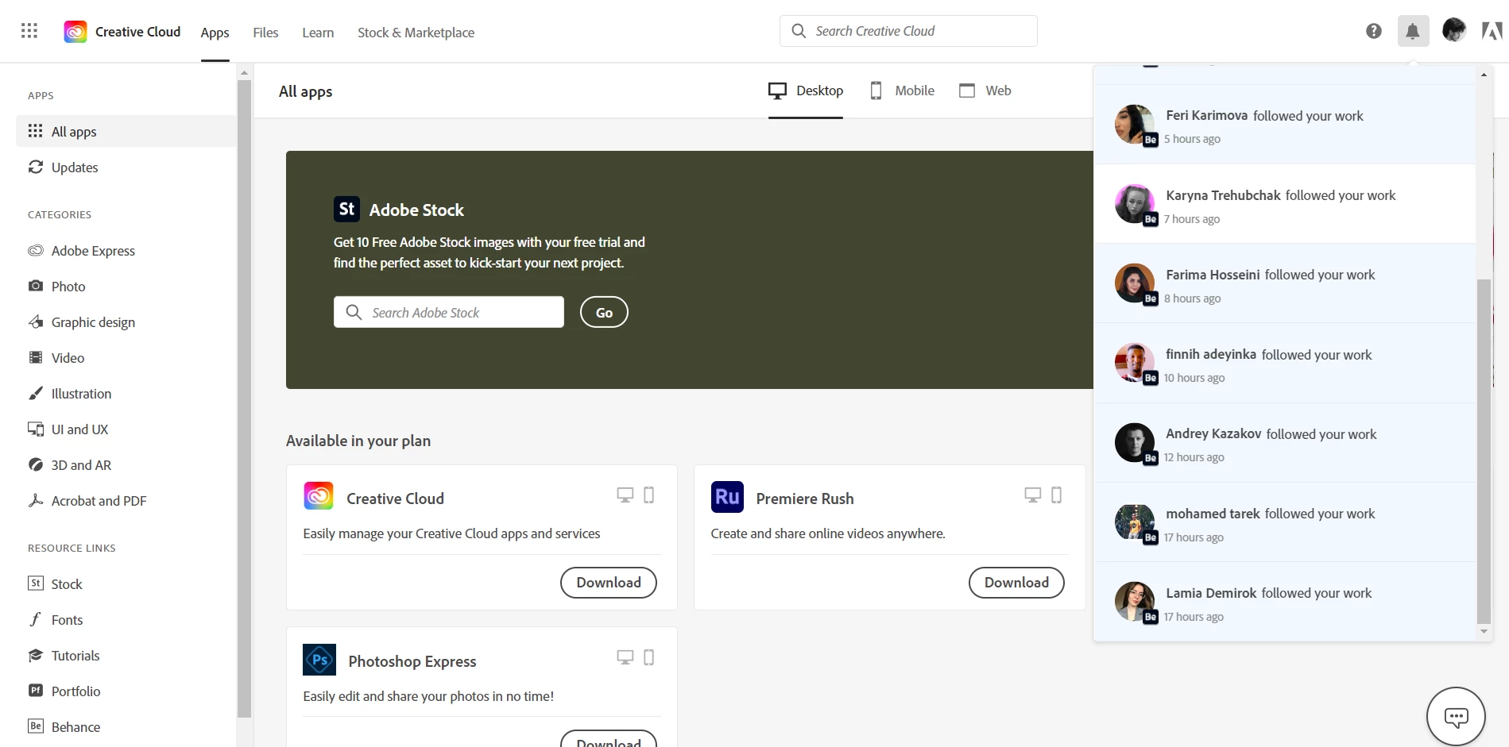Click the Go button in Adobe Stock banner

[604, 312]
